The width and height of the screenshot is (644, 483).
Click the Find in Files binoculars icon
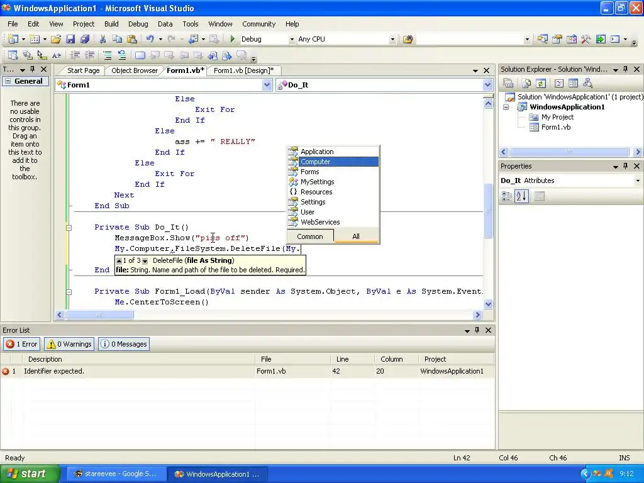coord(408,39)
